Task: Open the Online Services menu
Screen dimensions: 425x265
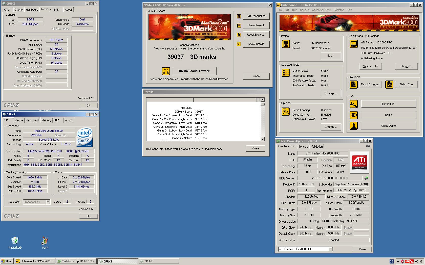Action: click(321, 10)
